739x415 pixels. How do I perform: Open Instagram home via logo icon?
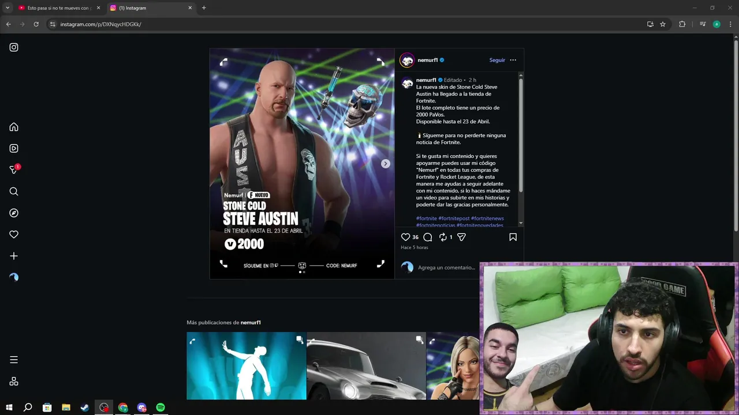click(x=14, y=47)
